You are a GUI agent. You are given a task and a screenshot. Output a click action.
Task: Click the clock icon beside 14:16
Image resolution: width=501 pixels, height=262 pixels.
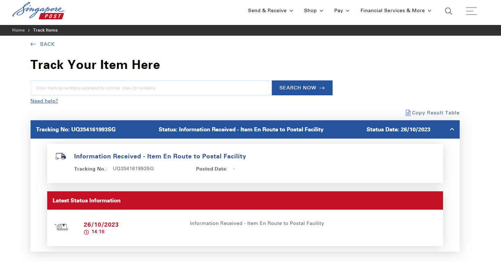[x=86, y=232]
